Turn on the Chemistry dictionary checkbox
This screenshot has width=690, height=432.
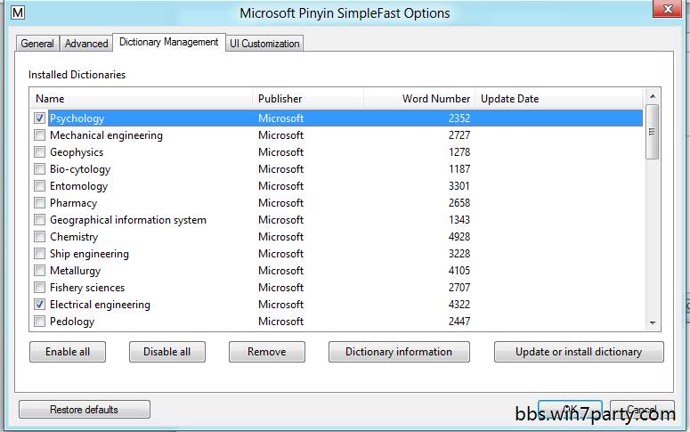click(39, 236)
